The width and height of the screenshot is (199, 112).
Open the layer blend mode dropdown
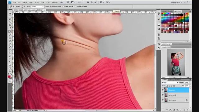170,82
